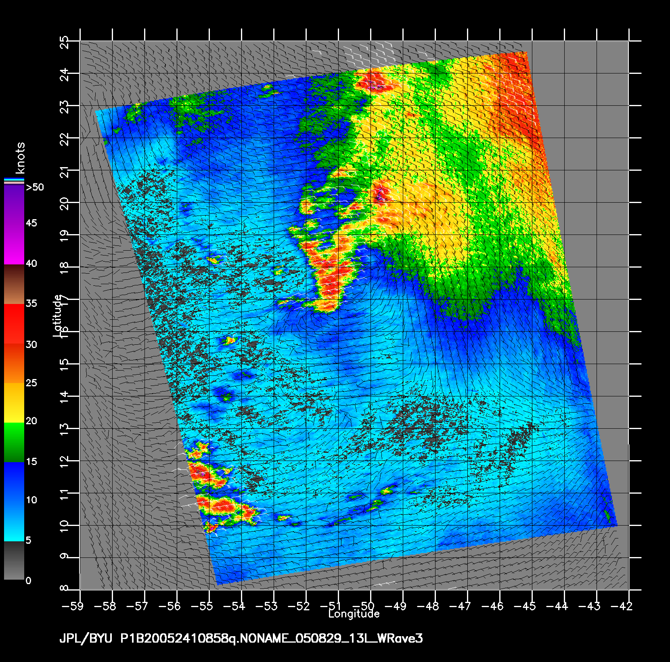
Task: Click the 'JPL/BYU' source label
Action: (x=86, y=639)
